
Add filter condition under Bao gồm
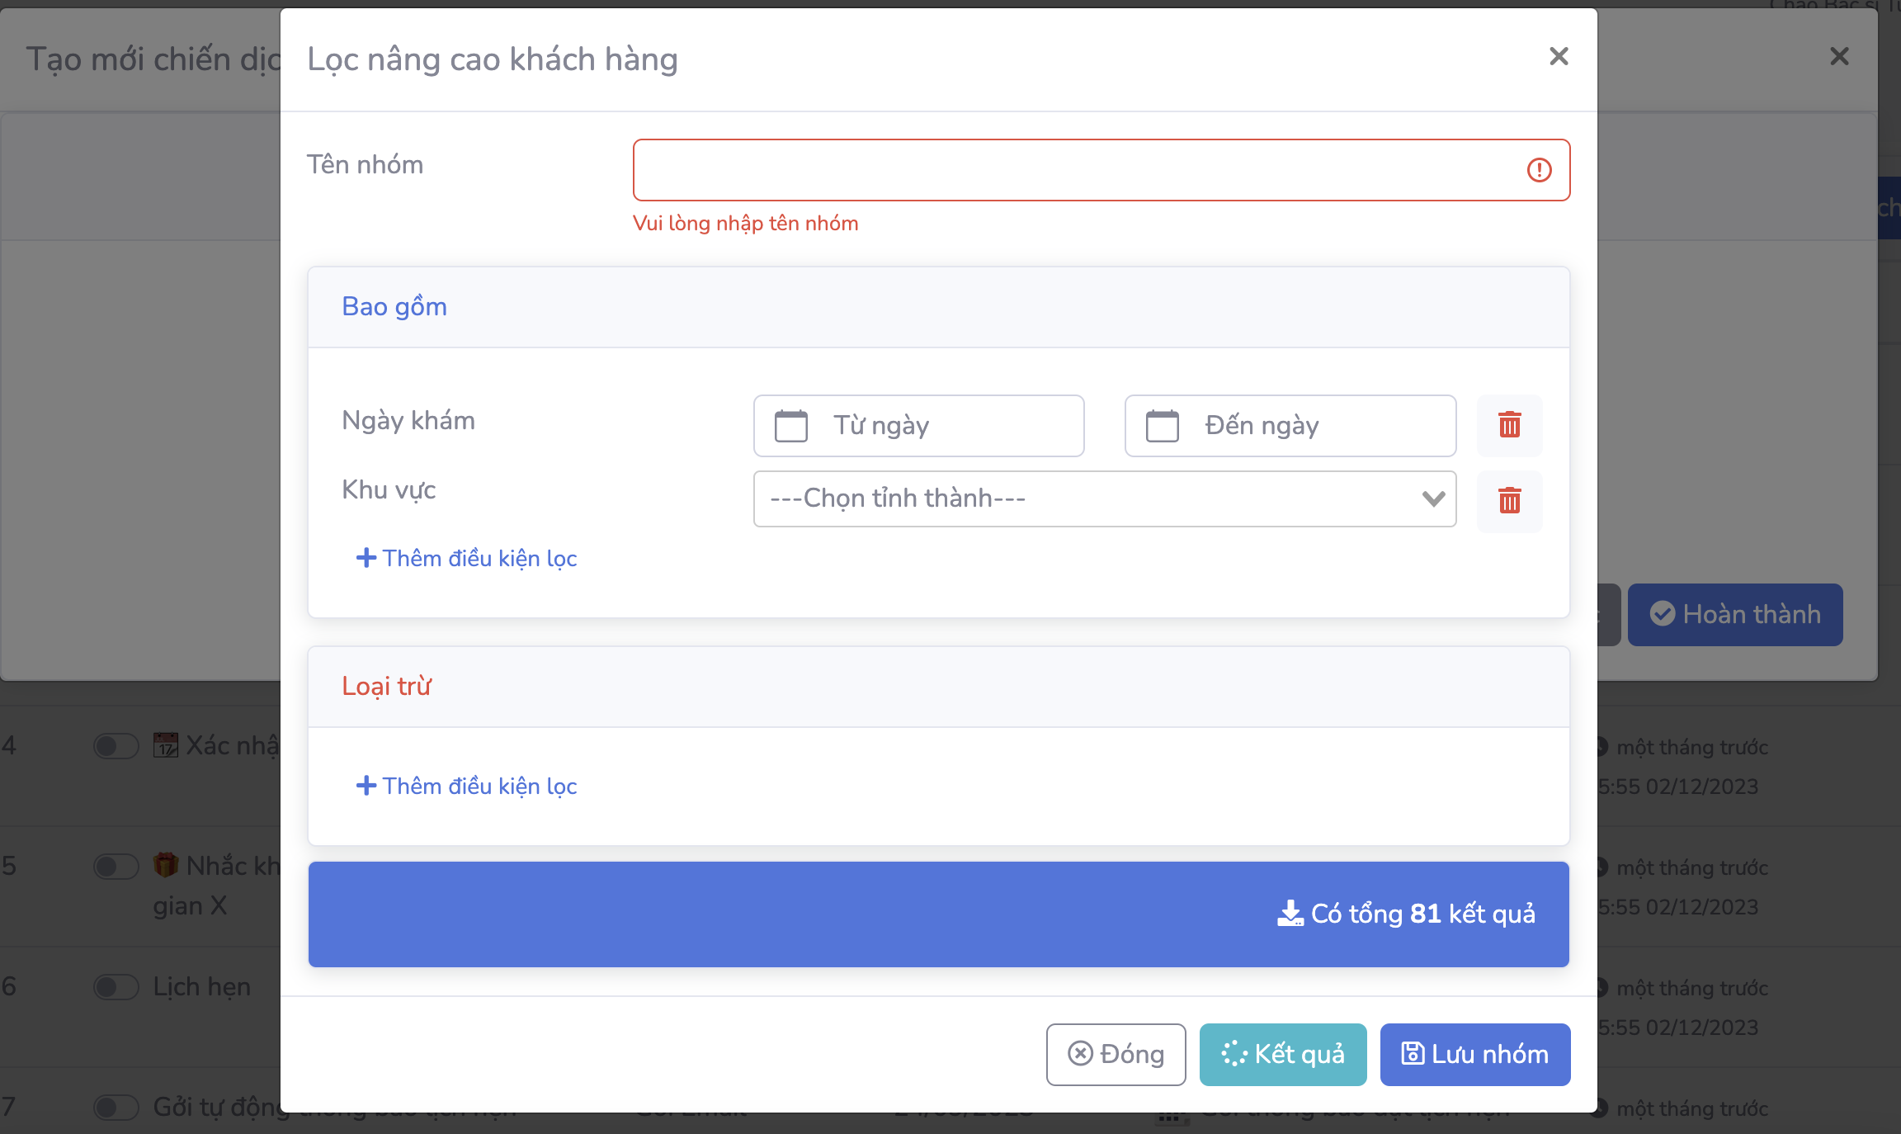pos(466,559)
